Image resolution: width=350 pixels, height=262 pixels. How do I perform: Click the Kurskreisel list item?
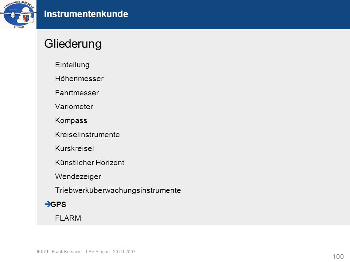point(74,148)
